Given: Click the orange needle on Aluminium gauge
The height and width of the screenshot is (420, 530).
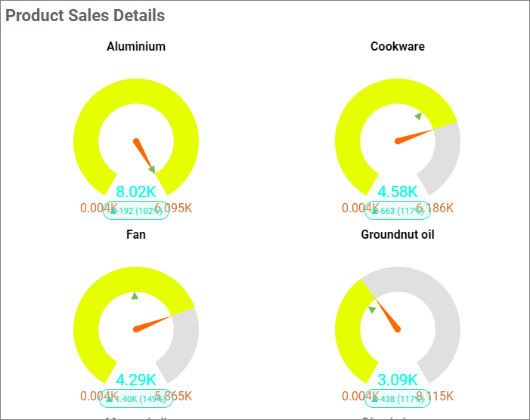Looking at the screenshot, I should (x=143, y=153).
